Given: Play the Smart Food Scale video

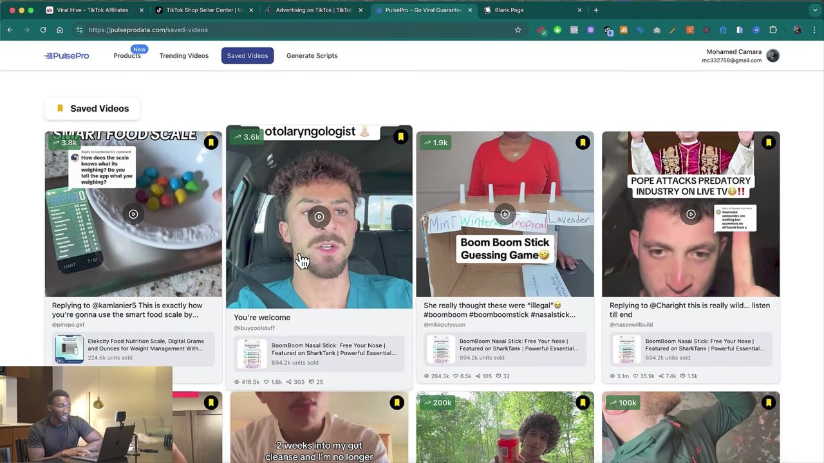Looking at the screenshot, I should [x=133, y=214].
